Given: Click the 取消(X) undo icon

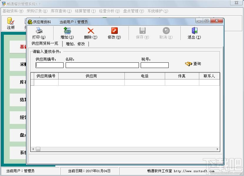Looking at the screenshot, I should pos(166,31).
